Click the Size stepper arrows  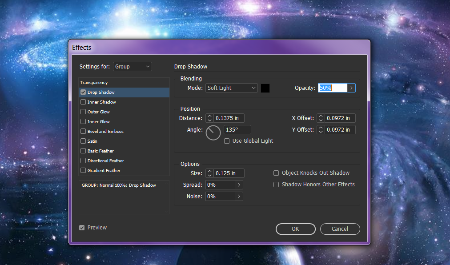pos(209,173)
